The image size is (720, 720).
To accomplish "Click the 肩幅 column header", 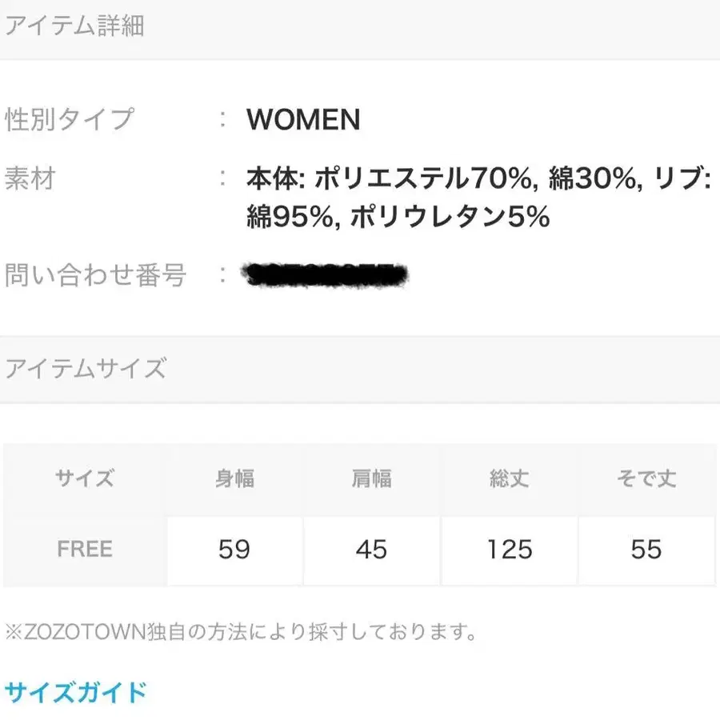I will [x=370, y=478].
